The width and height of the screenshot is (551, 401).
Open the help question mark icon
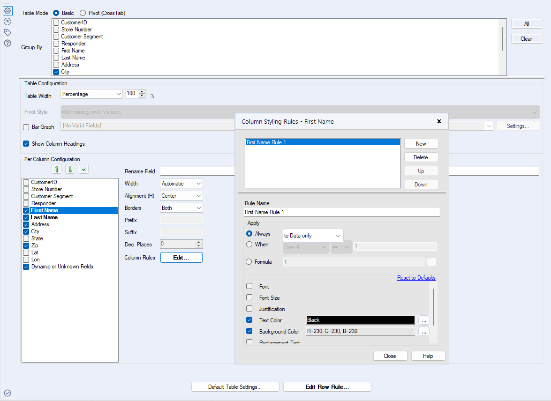point(8,43)
